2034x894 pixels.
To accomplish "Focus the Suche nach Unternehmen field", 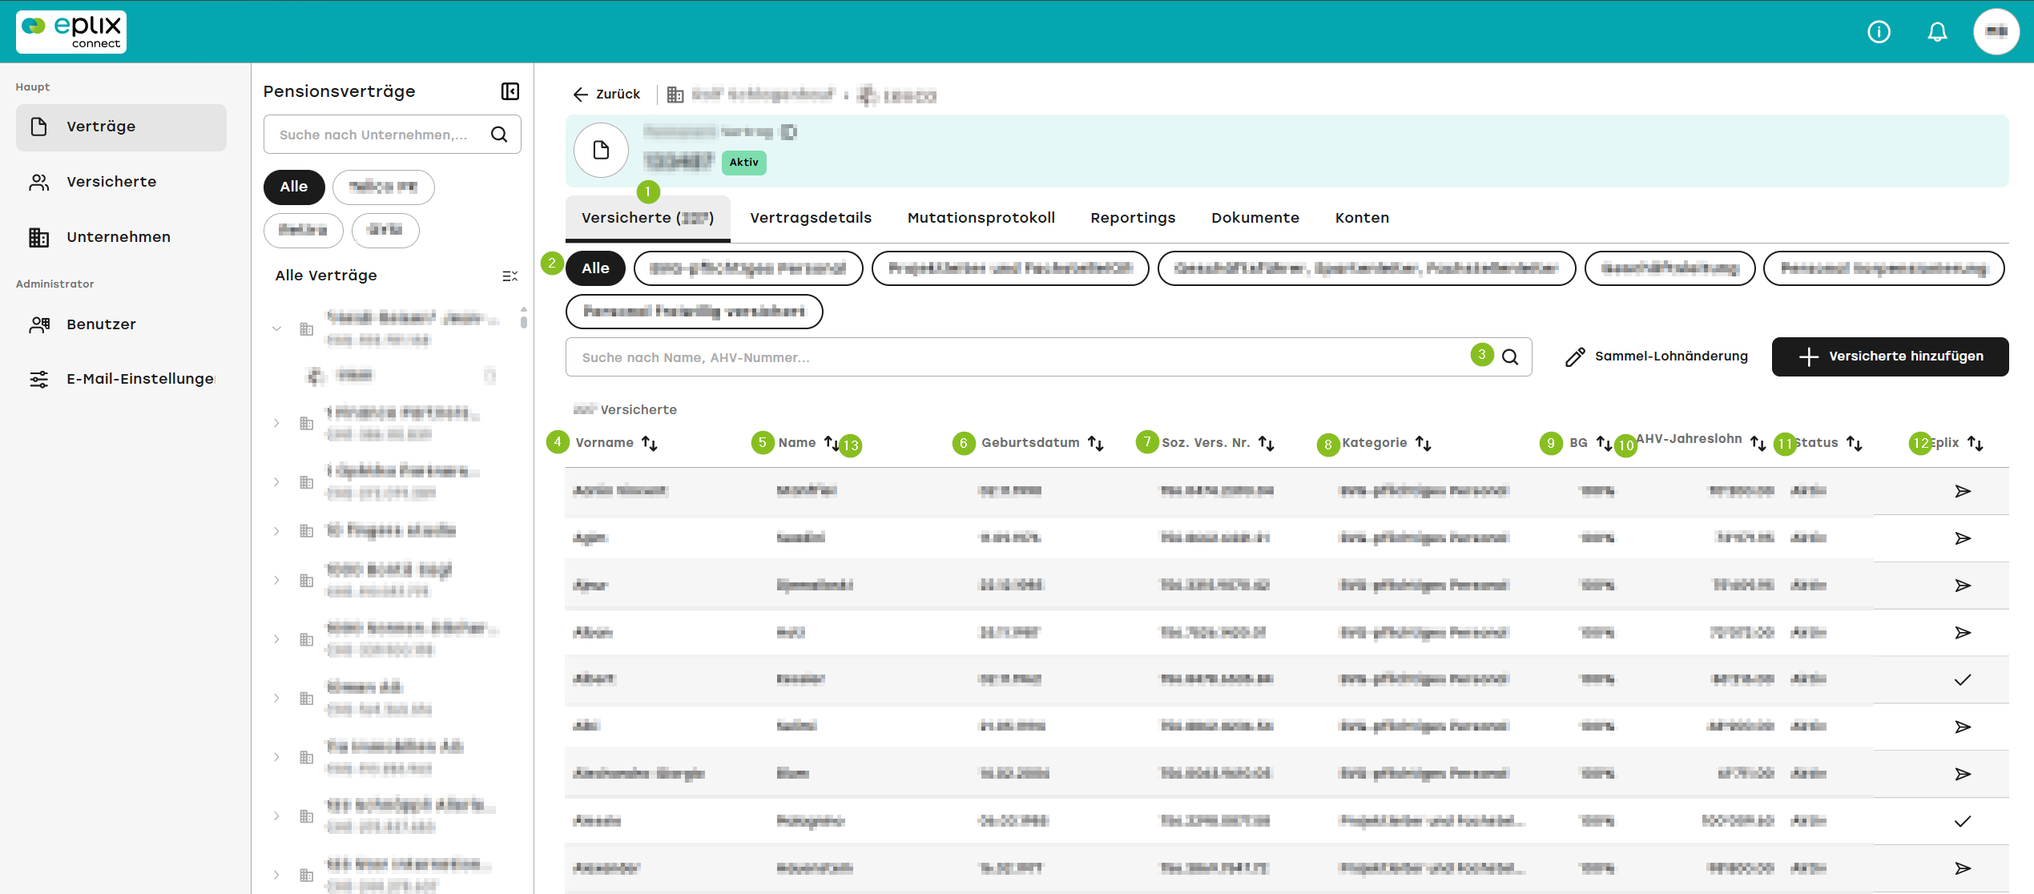I will [x=392, y=135].
